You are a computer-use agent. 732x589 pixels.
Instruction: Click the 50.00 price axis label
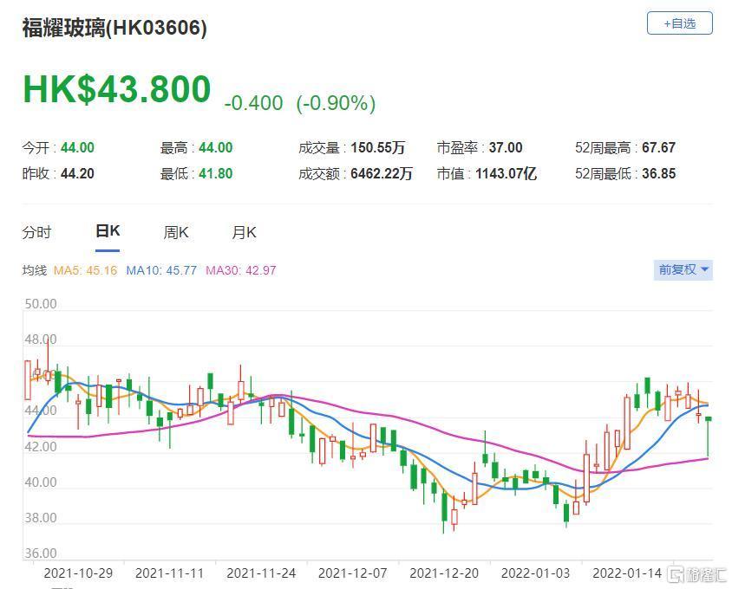41,304
